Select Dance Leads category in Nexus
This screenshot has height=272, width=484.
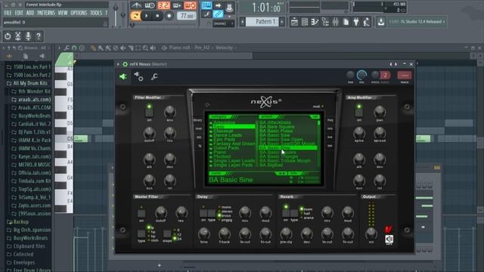tap(227, 135)
